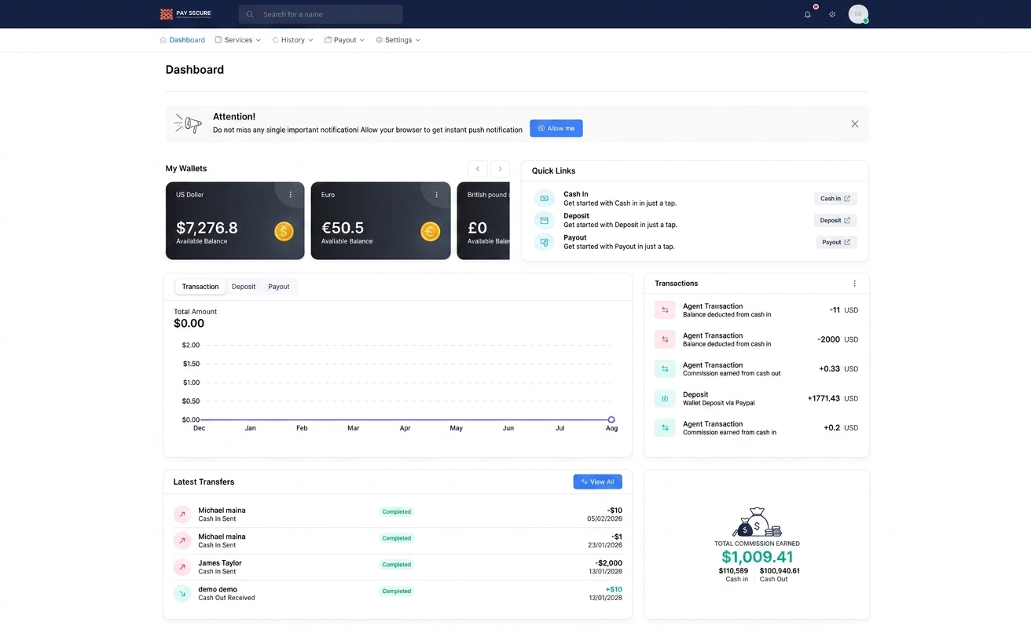This screenshot has height=641, width=1031.
Task: Click the Payout quick link button
Action: coord(836,243)
